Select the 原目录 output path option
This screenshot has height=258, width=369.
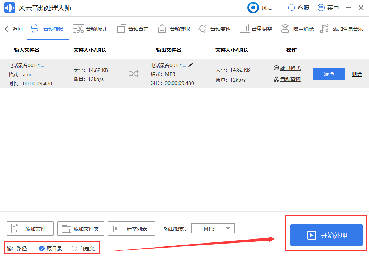[41, 248]
